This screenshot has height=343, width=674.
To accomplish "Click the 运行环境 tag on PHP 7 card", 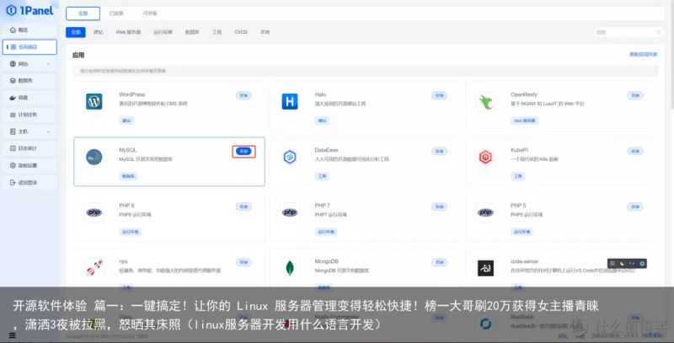I will click(327, 232).
